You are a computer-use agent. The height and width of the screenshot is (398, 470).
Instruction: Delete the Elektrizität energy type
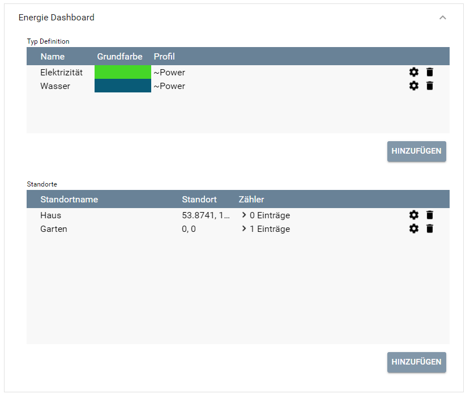430,72
